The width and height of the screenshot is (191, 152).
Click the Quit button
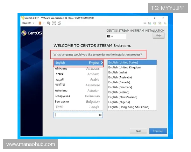(x=138, y=131)
